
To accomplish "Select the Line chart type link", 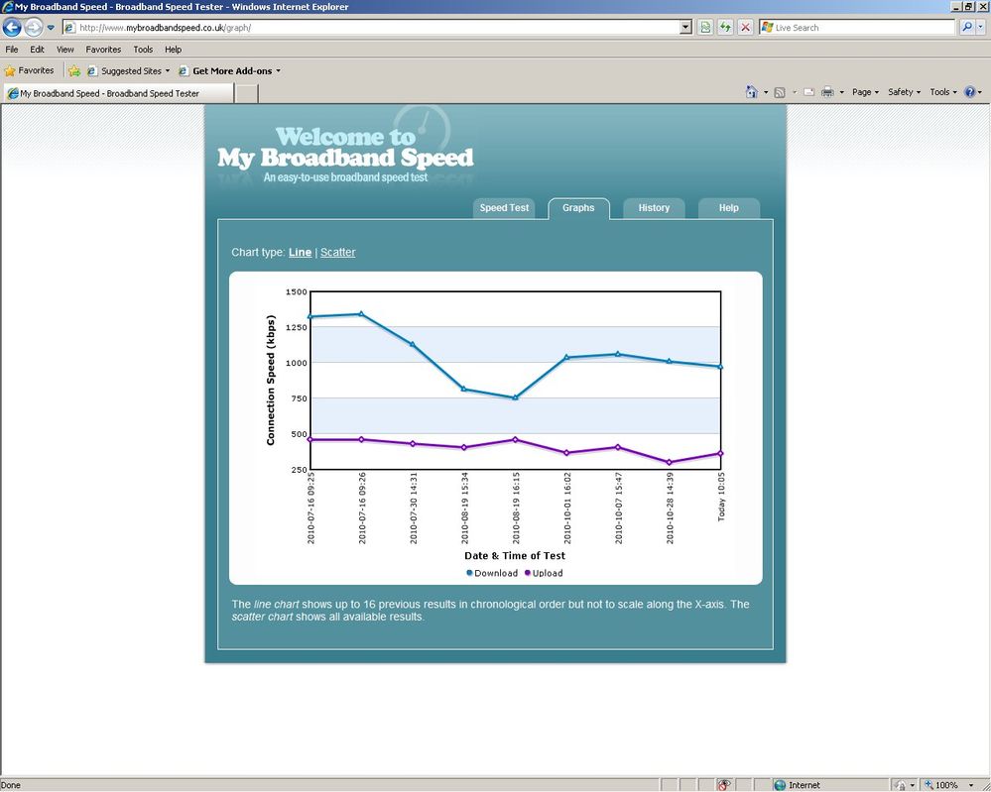I will (x=301, y=252).
